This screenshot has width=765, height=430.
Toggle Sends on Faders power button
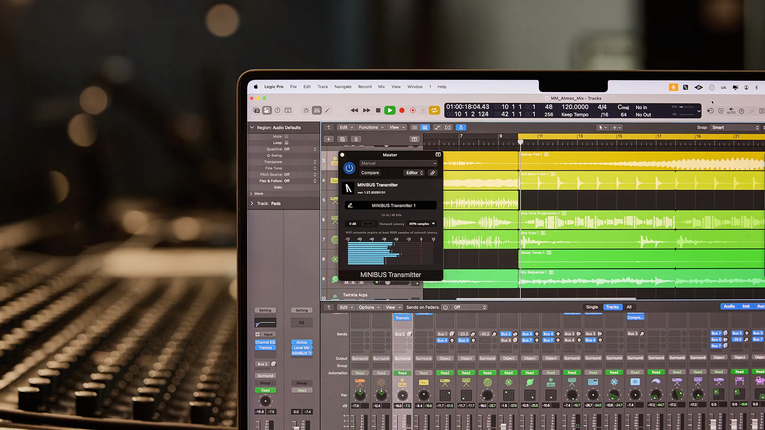[445, 307]
